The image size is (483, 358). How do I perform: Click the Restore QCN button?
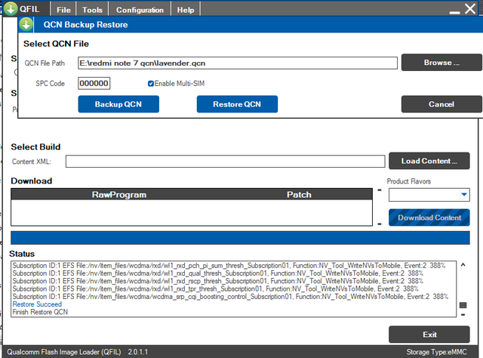point(237,104)
